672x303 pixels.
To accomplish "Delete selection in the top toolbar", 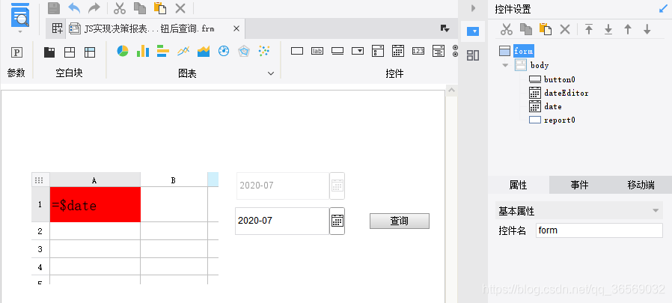I will (x=180, y=8).
